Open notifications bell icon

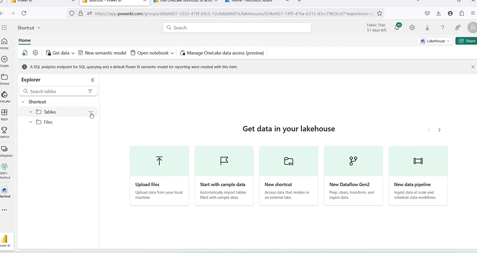[397, 27]
